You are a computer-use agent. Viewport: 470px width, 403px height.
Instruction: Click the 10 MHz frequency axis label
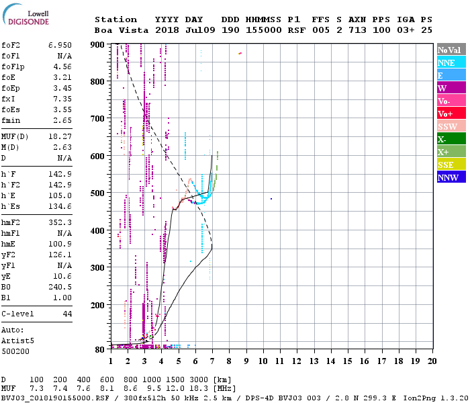[x=263, y=361]
